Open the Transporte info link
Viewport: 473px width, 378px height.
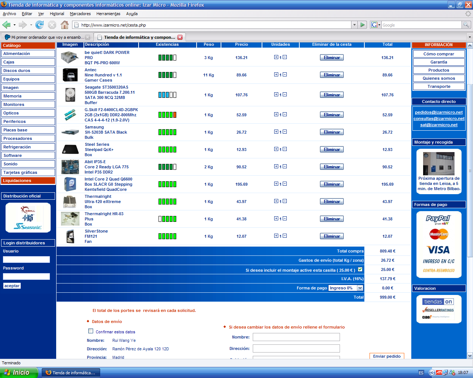(x=439, y=86)
